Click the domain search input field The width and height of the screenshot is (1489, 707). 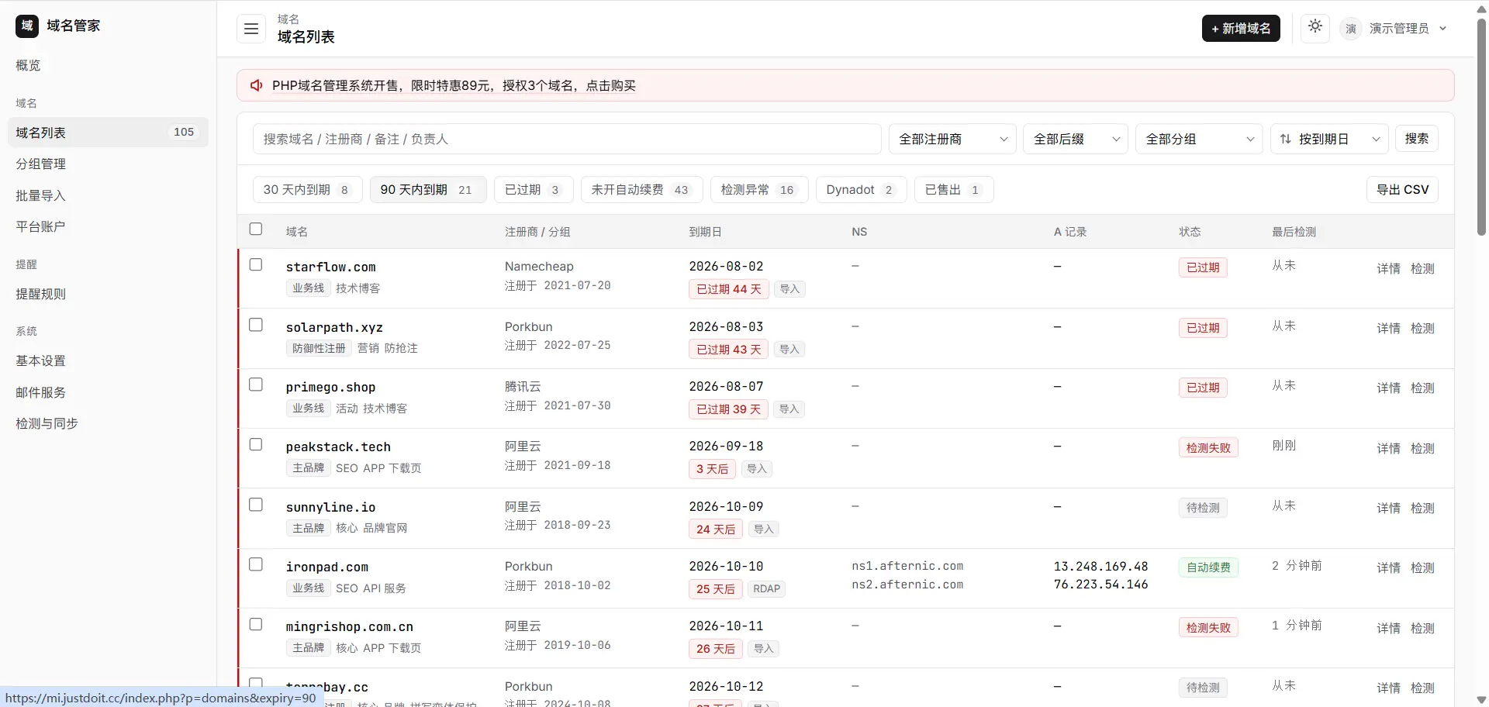[x=567, y=139]
